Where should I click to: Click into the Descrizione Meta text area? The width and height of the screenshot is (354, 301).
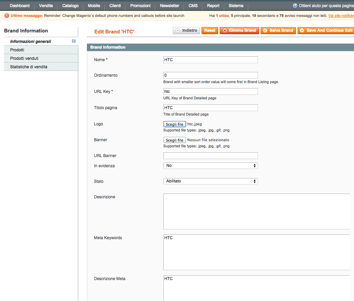pyautogui.click(x=257, y=288)
